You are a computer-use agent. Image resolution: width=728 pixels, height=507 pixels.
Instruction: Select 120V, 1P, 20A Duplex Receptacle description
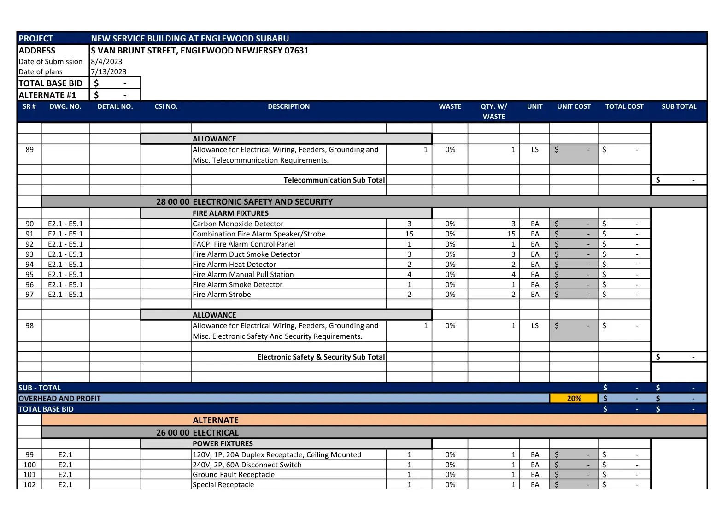tap(288, 454)
